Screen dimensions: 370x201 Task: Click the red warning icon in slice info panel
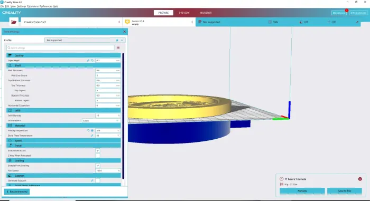tap(360, 179)
